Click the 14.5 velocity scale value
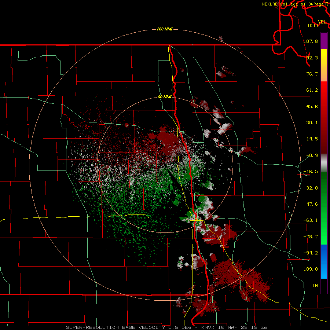 (x=312, y=139)
